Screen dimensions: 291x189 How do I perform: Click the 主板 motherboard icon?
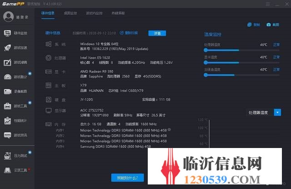[x=49, y=86]
